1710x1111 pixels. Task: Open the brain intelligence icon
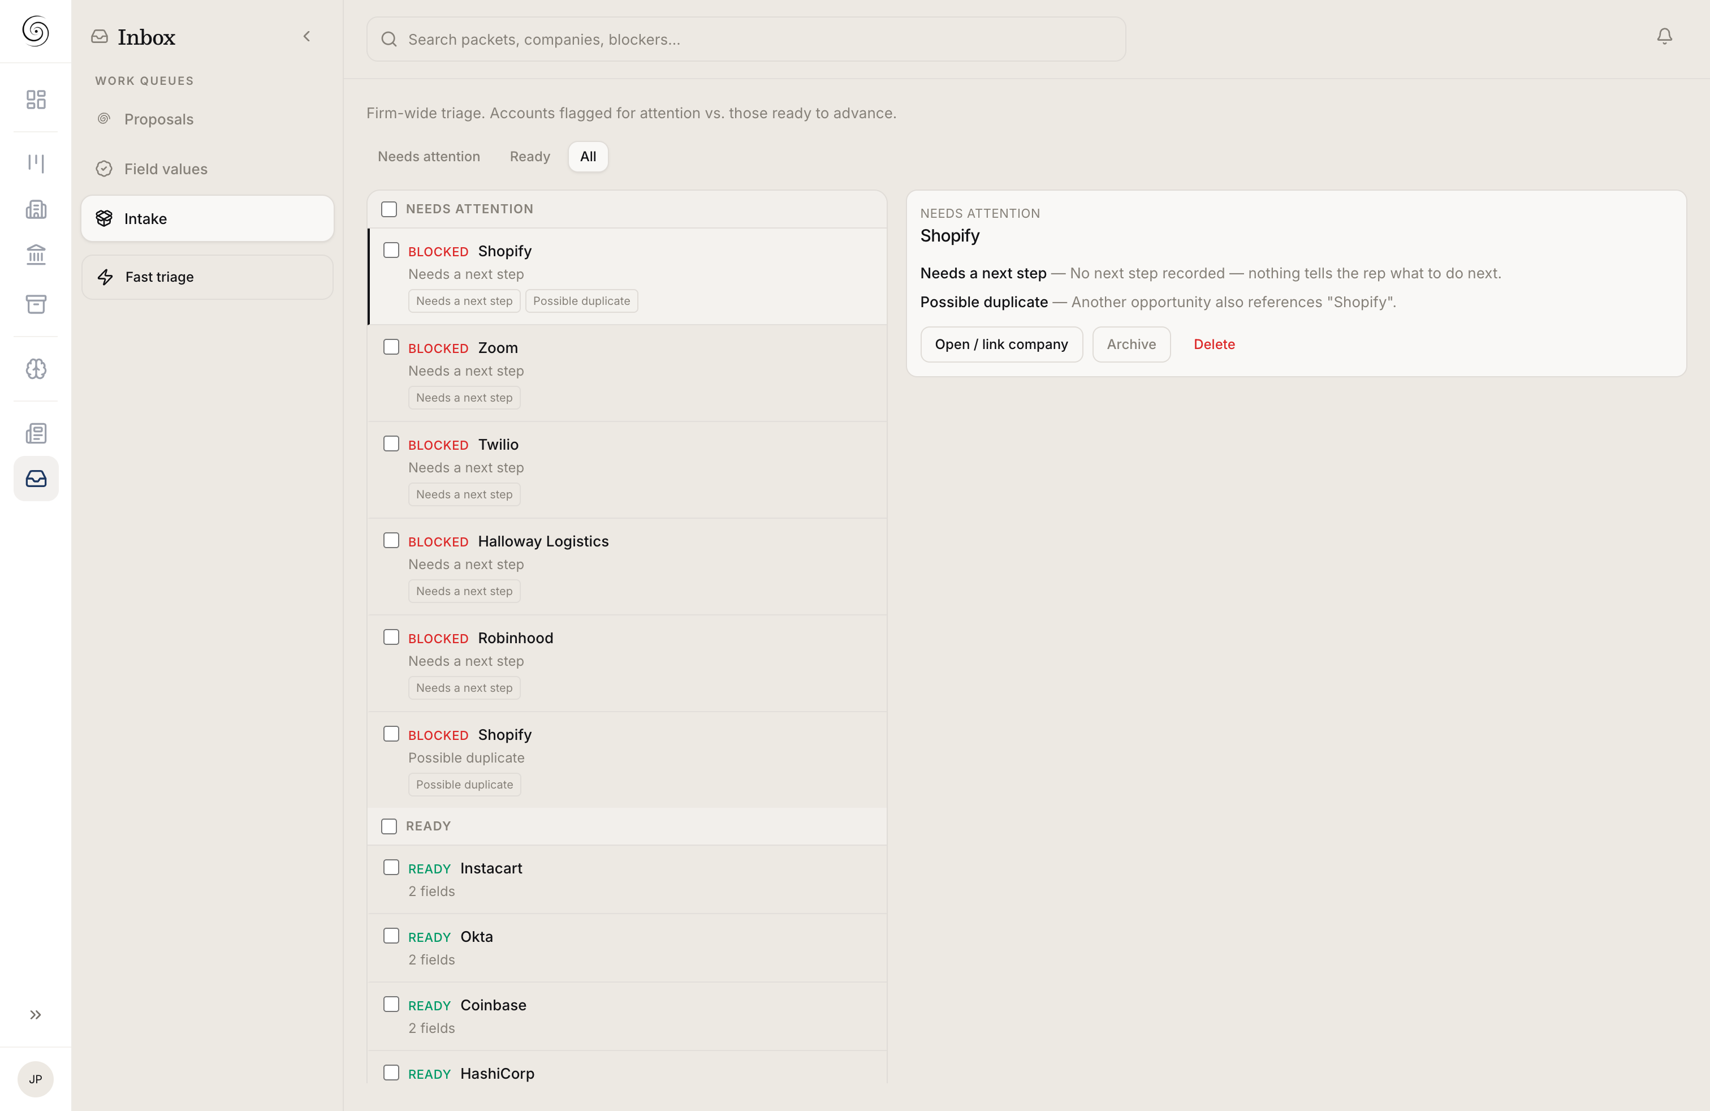click(36, 369)
